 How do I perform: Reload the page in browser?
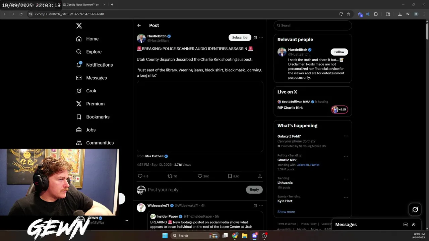tap(21, 14)
